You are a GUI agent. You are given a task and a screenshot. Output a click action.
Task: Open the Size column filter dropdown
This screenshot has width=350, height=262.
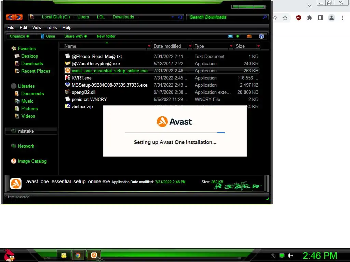(258, 46)
